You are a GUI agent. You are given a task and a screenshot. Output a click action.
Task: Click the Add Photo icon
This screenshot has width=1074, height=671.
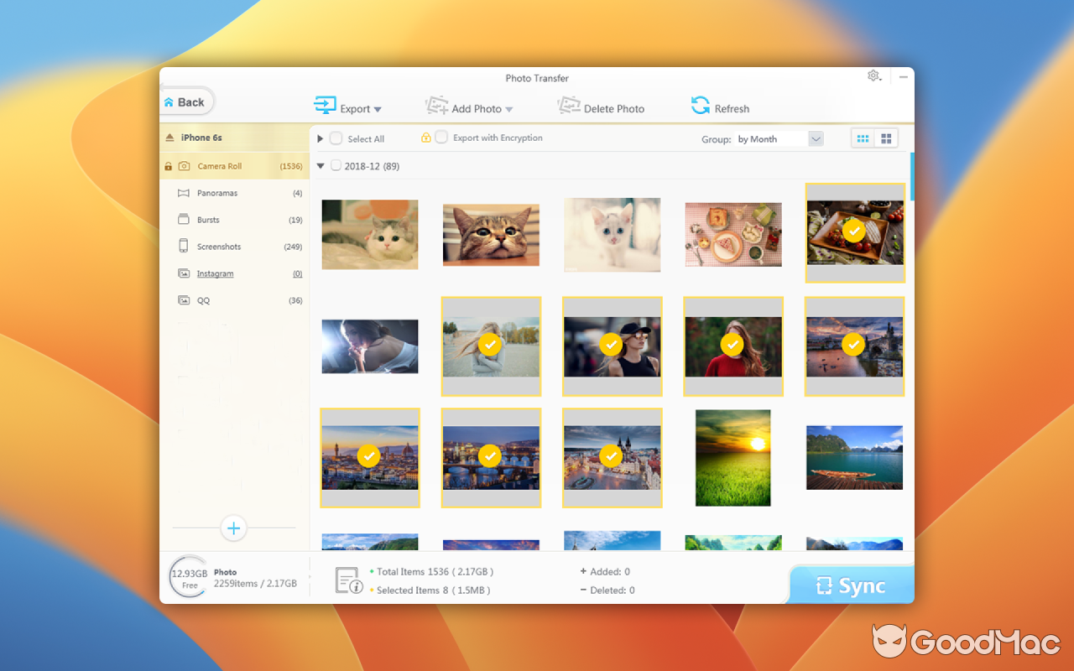click(437, 106)
